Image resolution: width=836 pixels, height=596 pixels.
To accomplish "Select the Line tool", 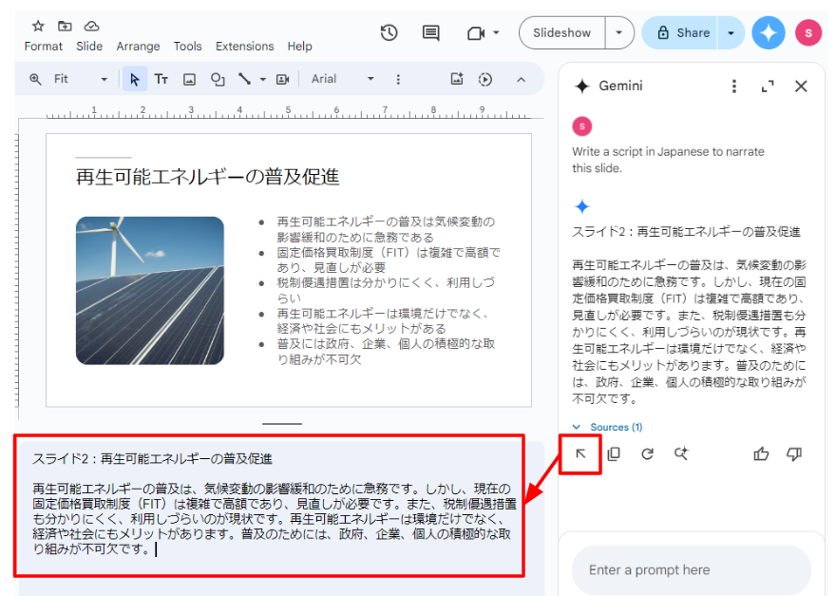I will pyautogui.click(x=245, y=80).
